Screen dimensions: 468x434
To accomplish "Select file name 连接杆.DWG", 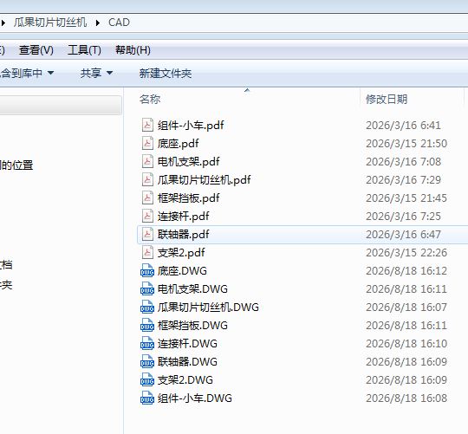I will (x=187, y=344).
